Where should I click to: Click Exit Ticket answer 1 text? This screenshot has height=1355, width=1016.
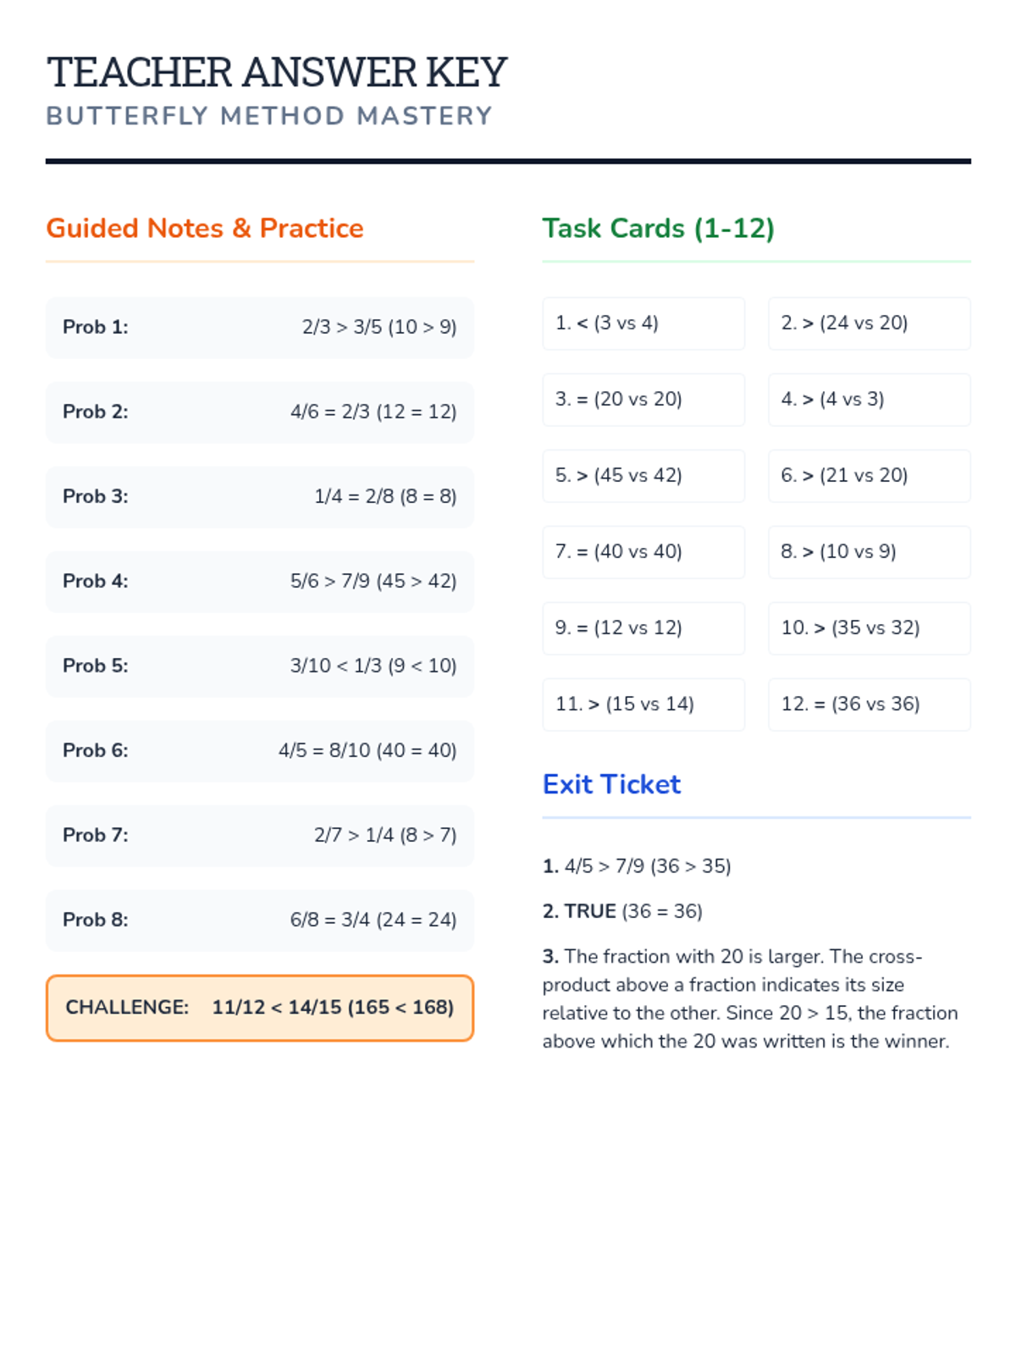(637, 866)
